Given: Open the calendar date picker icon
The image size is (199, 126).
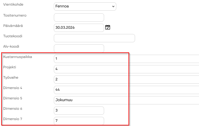Looking at the screenshot, I should (x=108, y=28).
